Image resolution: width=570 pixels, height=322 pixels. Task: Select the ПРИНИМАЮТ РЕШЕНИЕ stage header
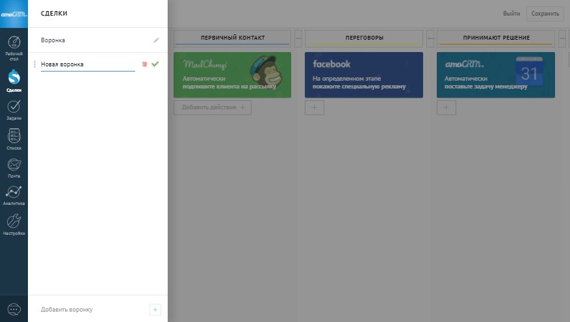click(496, 38)
